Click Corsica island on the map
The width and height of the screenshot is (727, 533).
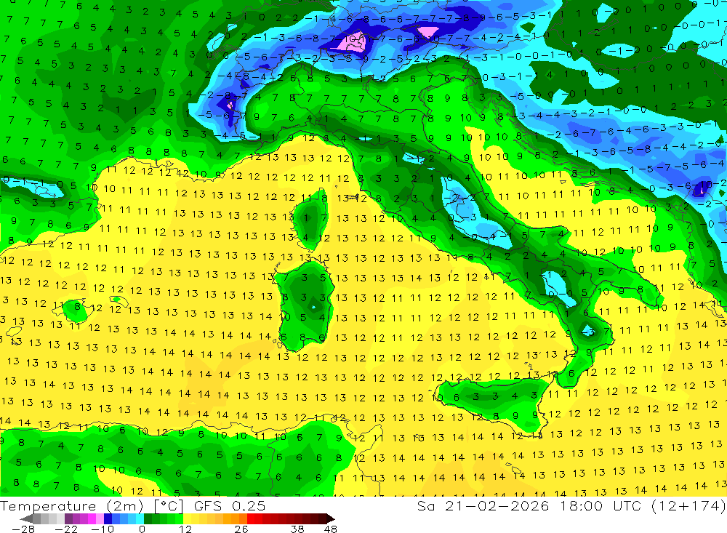tap(310, 220)
